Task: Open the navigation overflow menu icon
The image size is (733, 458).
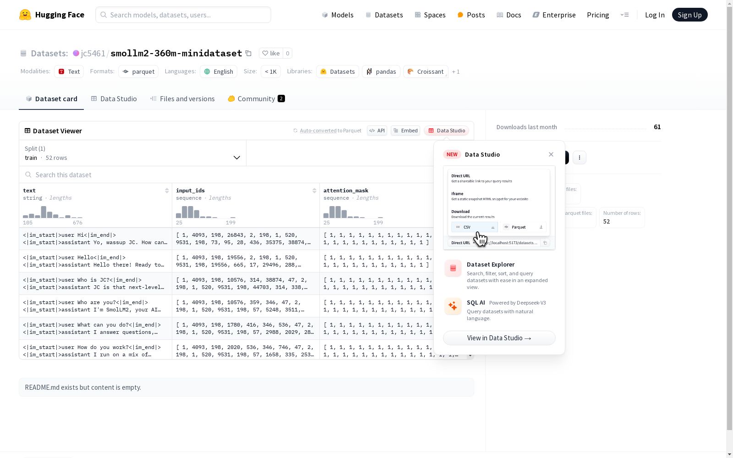Action: 624,15
